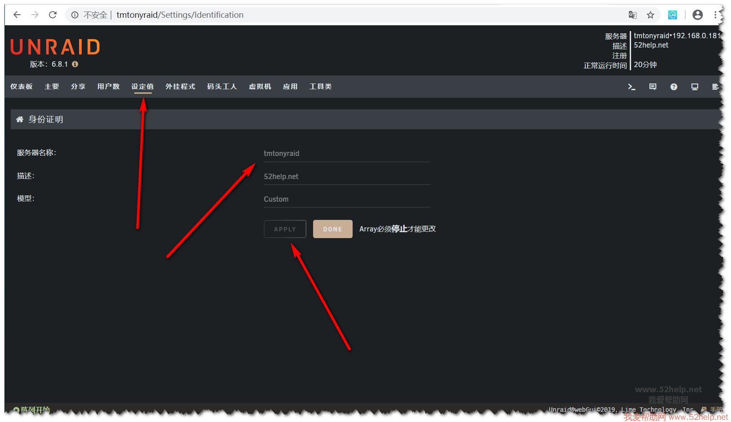Reload the page in the browser
This screenshot has width=731, height=422.
pyautogui.click(x=53, y=15)
